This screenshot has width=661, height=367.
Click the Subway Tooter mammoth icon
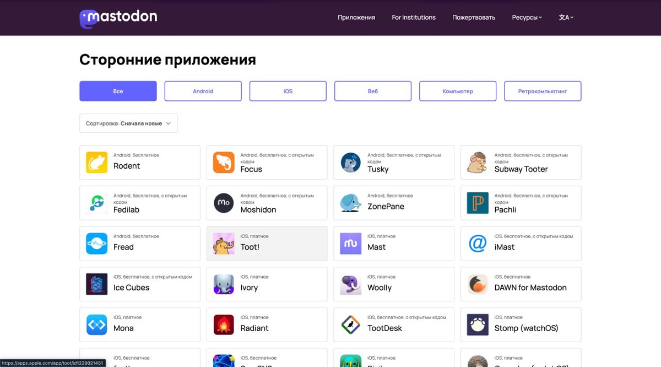pyautogui.click(x=478, y=163)
